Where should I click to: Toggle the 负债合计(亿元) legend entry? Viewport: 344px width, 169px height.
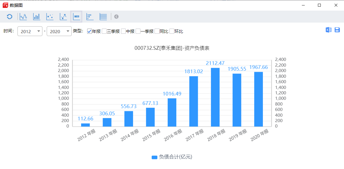171,157
